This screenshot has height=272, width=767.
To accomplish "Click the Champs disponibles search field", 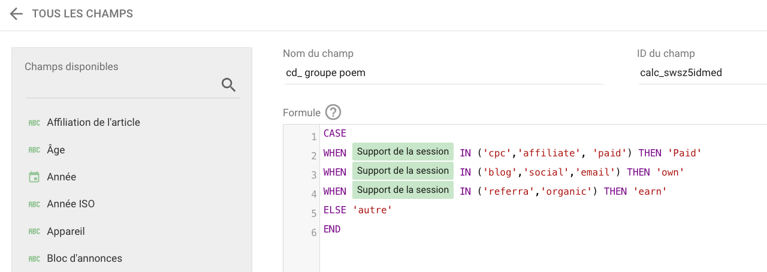I will pyautogui.click(x=122, y=85).
